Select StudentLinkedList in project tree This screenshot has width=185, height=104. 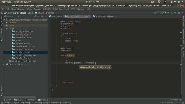pyautogui.click(x=25, y=49)
